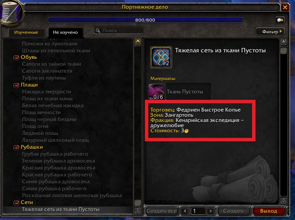Click the chat link icon near skill bar
Viewport: 295px width, 220px height.
[280, 20]
